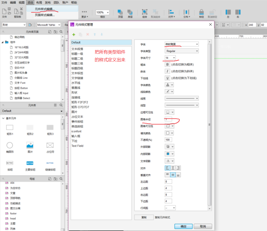Select the 图片 image widget in library

tap(30, 145)
